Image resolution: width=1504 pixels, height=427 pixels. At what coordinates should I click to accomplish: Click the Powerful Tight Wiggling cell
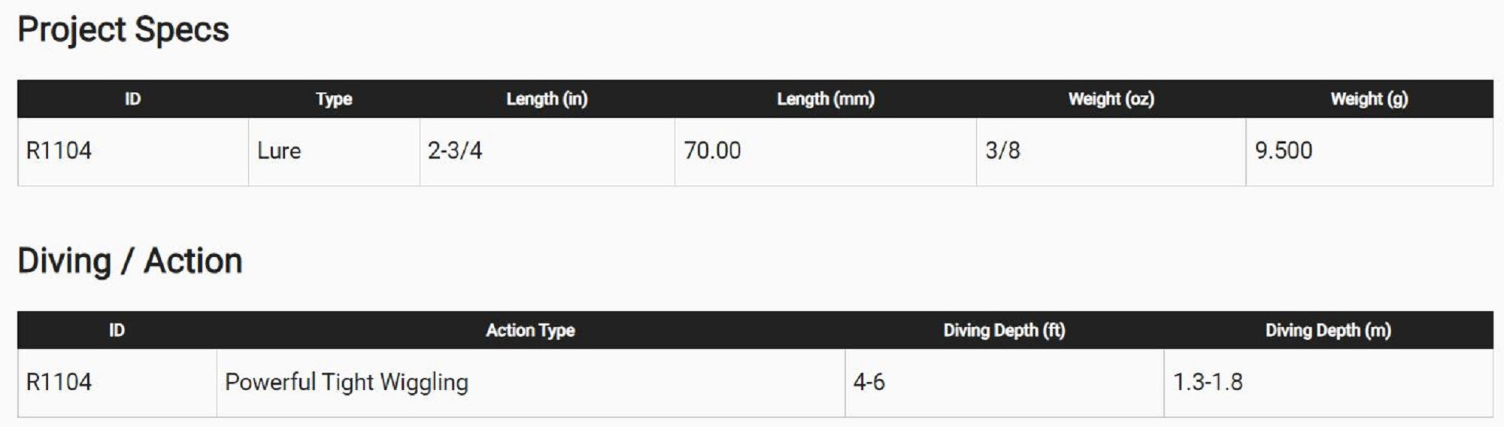coord(347,383)
